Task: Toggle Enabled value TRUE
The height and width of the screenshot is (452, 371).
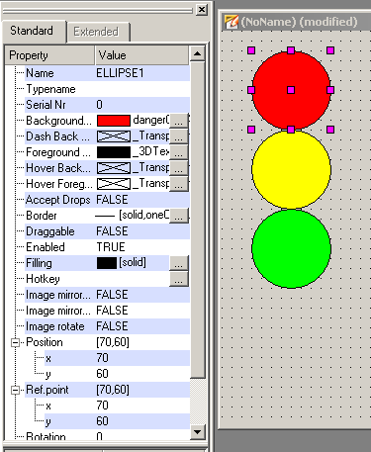Action: click(111, 247)
